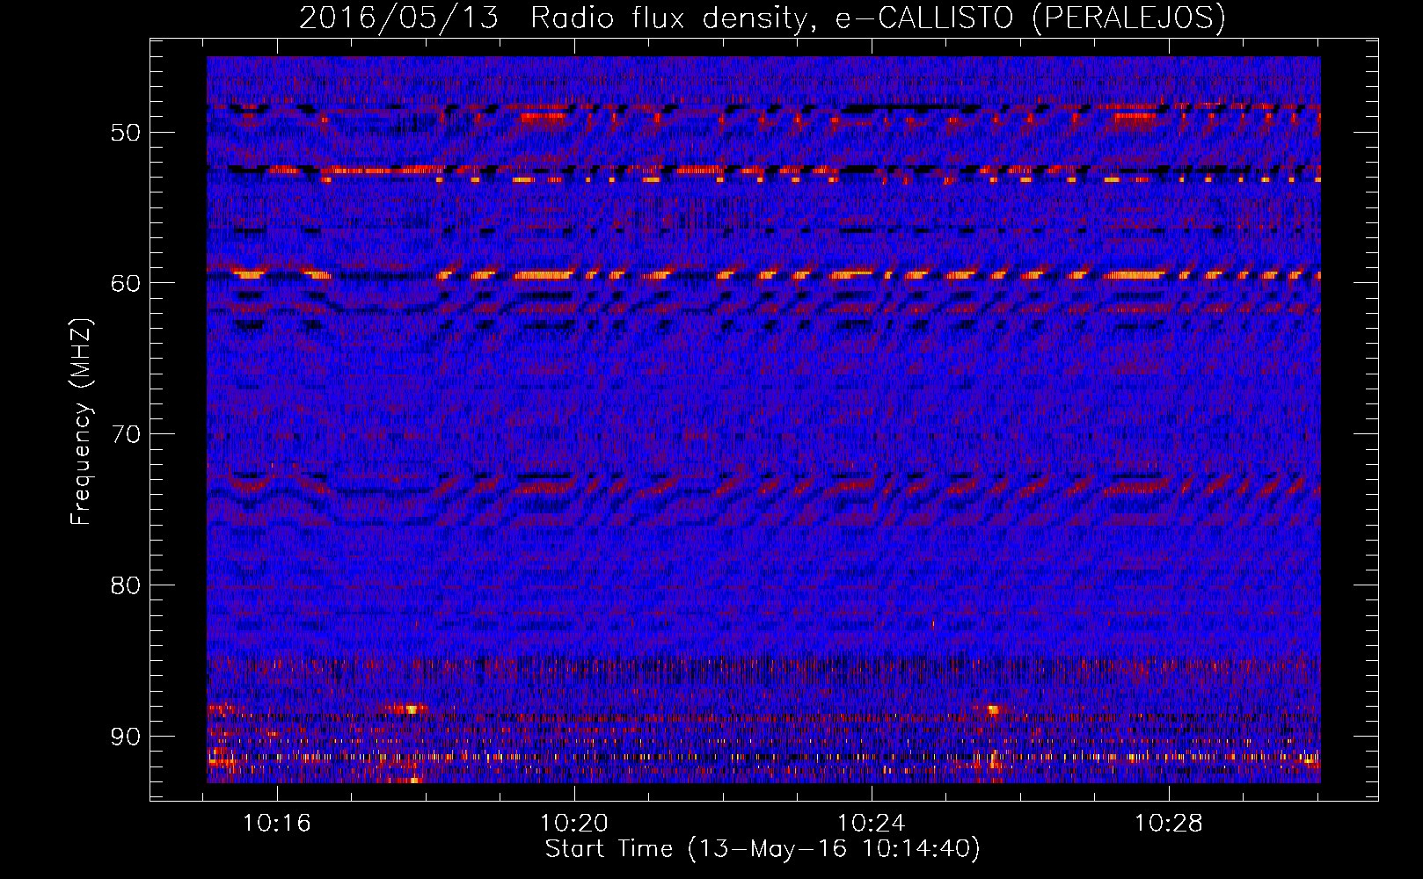Click the 80 MHz frequency tick label
1423x879 pixels.
pyautogui.click(x=125, y=585)
